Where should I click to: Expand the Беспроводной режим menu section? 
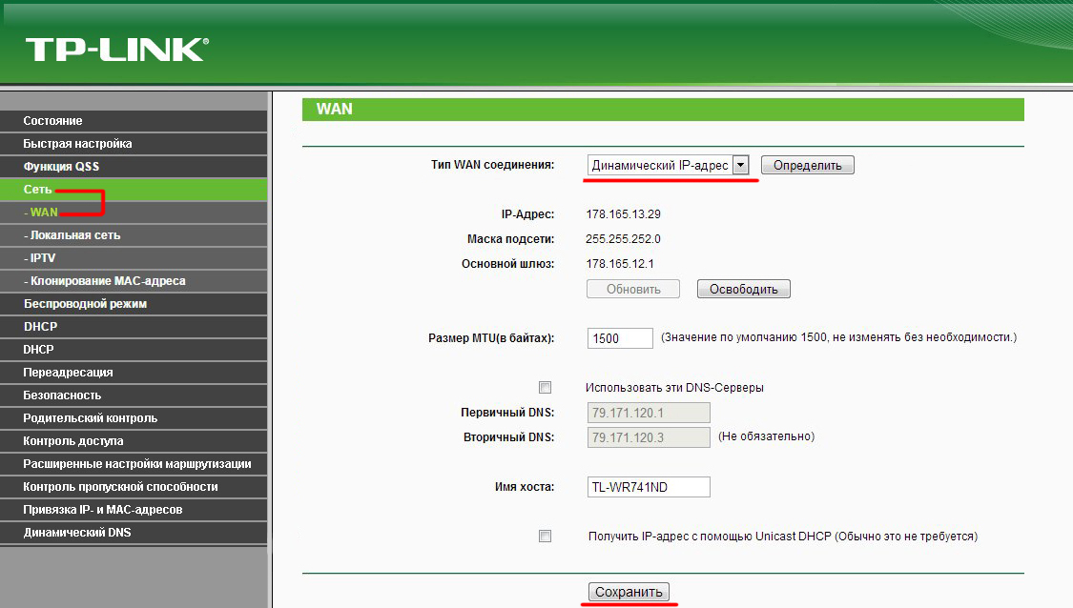85,304
